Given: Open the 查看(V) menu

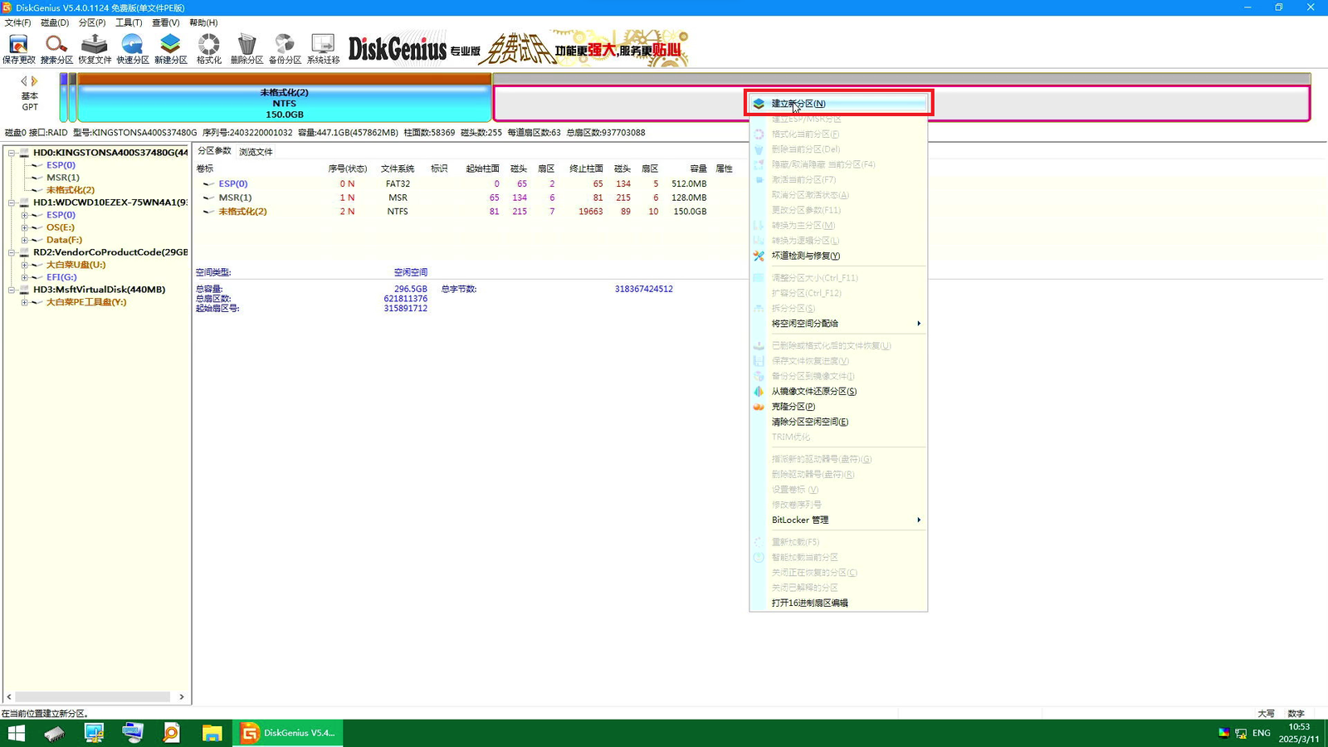Looking at the screenshot, I should [166, 22].
